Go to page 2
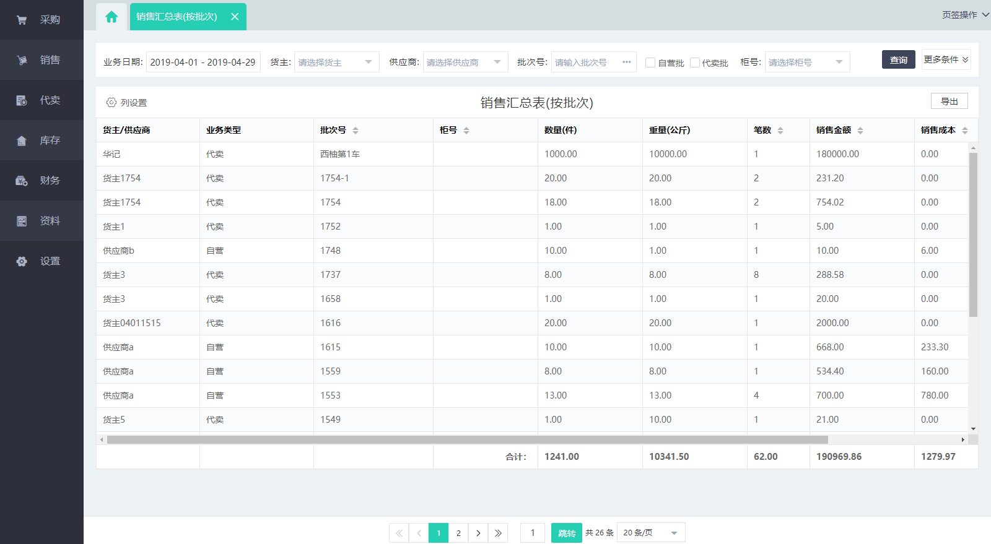 click(x=458, y=533)
